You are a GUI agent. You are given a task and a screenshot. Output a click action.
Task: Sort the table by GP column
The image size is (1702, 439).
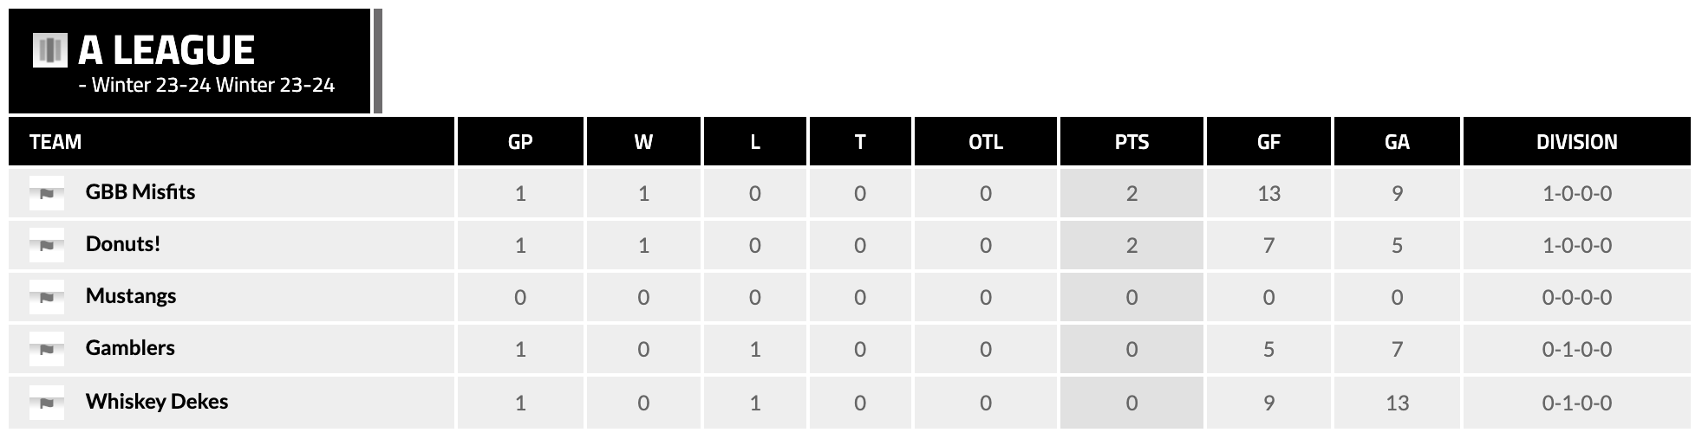[520, 142]
